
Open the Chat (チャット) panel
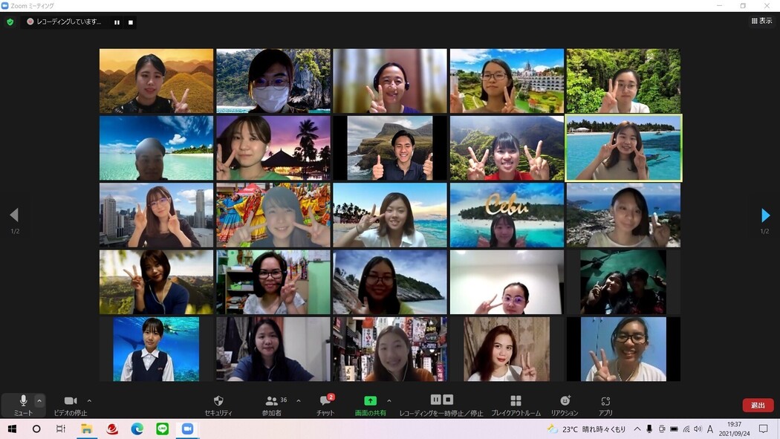click(325, 401)
